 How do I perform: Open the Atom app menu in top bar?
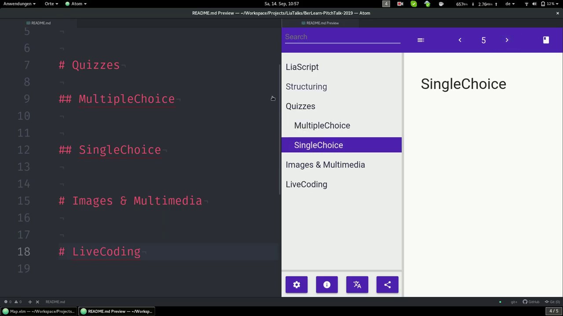click(x=76, y=4)
